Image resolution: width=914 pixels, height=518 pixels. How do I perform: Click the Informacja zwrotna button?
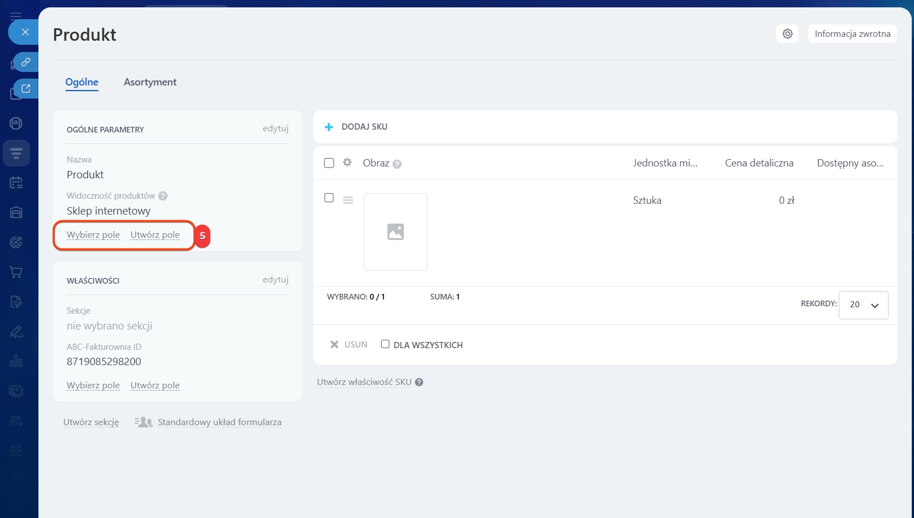pos(852,34)
